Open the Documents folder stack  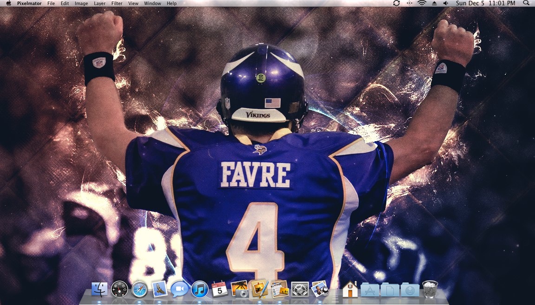click(390, 290)
